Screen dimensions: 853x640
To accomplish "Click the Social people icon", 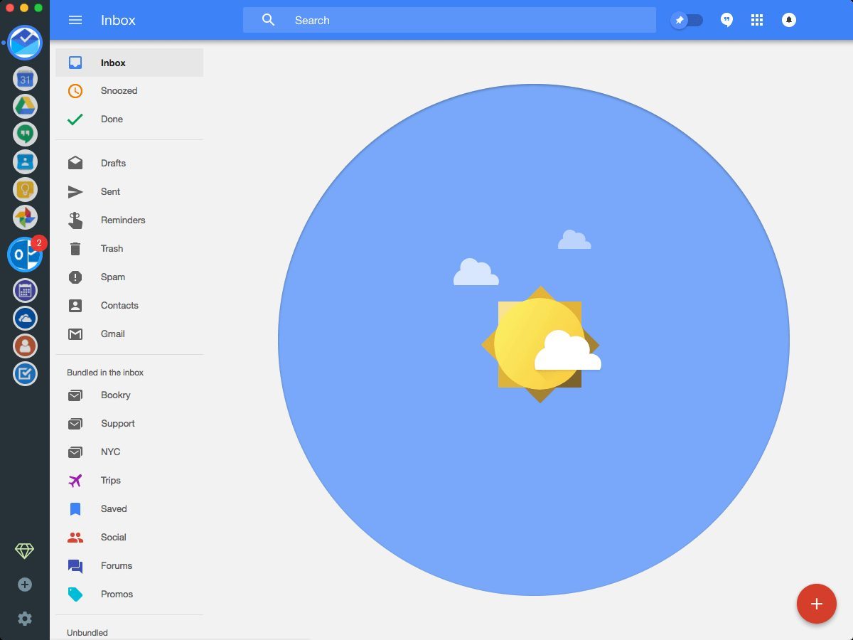I will coord(75,538).
